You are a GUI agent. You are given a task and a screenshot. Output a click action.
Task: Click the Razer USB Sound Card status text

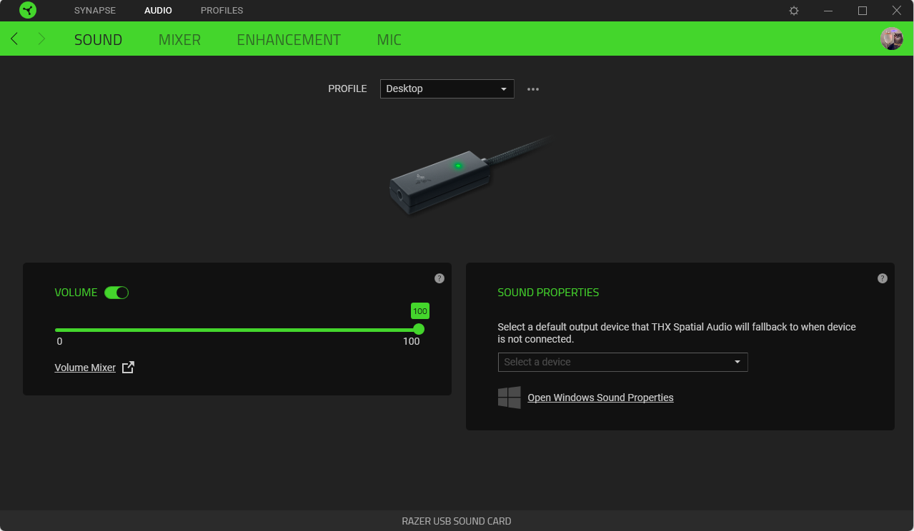point(457,521)
